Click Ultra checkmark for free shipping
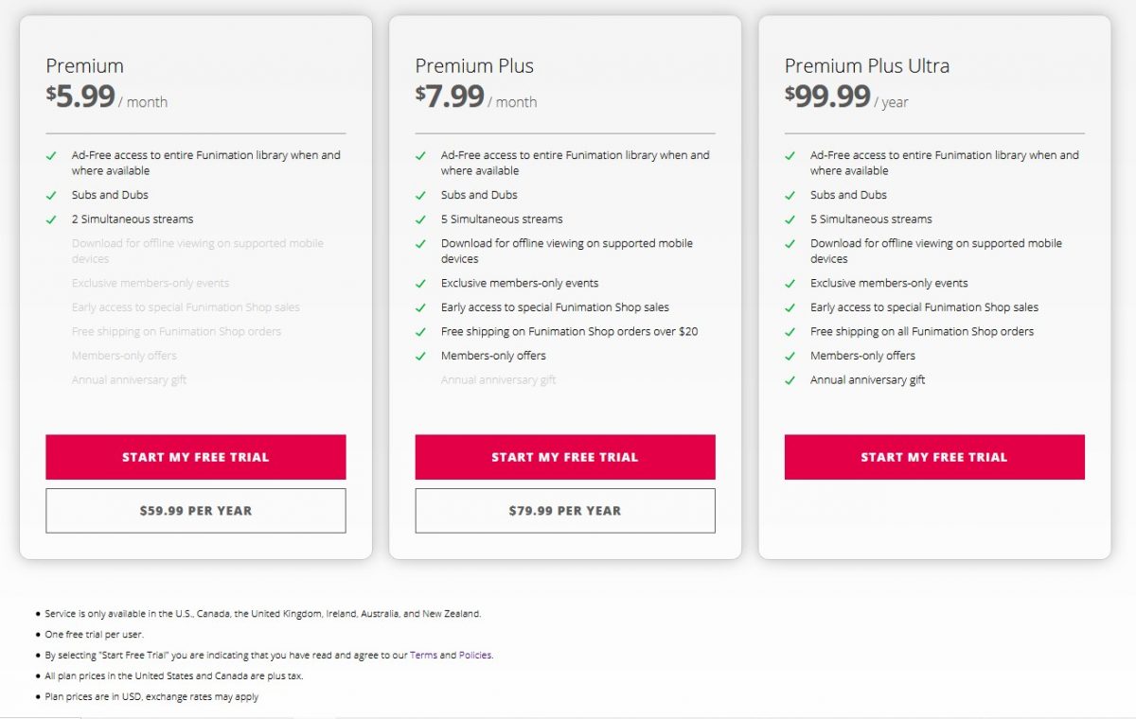1136x719 pixels. [x=790, y=332]
